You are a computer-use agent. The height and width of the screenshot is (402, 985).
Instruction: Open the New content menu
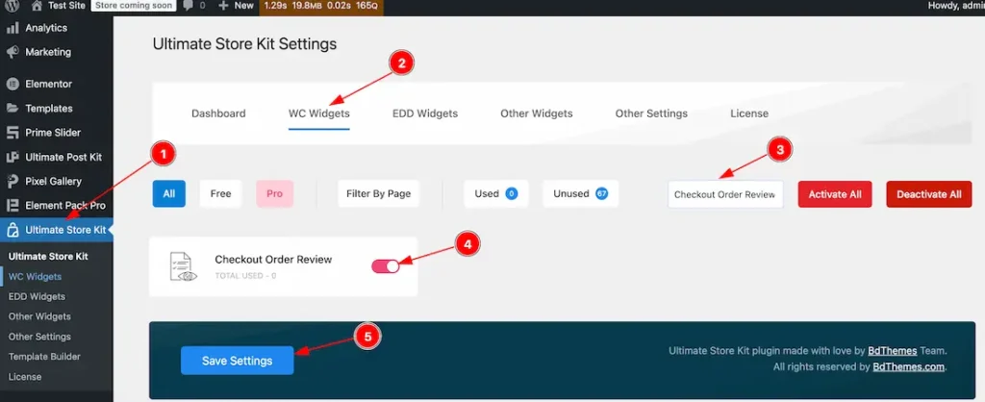pos(235,6)
